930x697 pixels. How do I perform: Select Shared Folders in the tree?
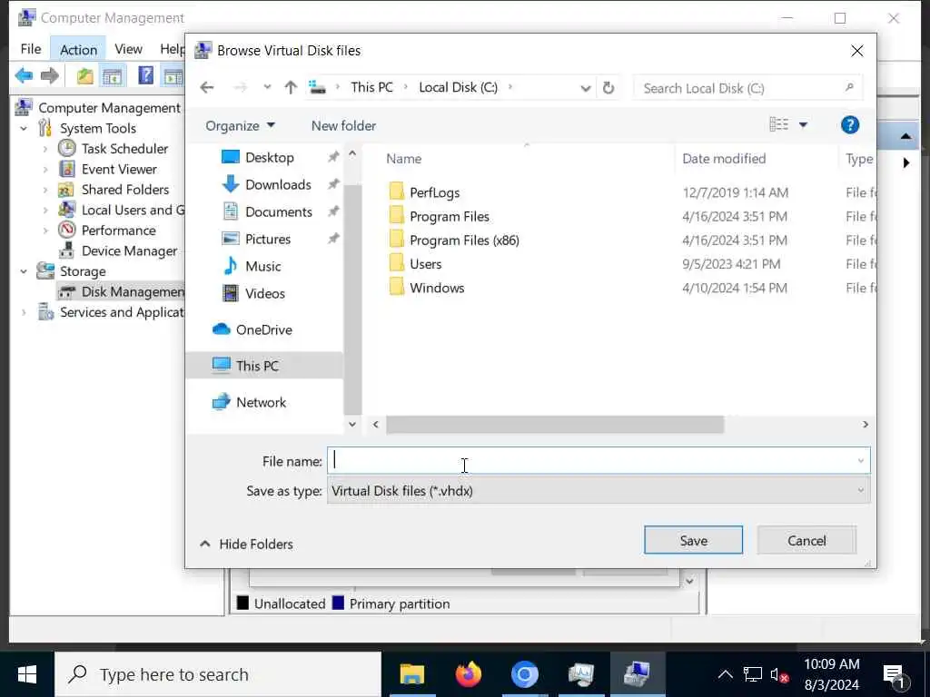(x=124, y=190)
